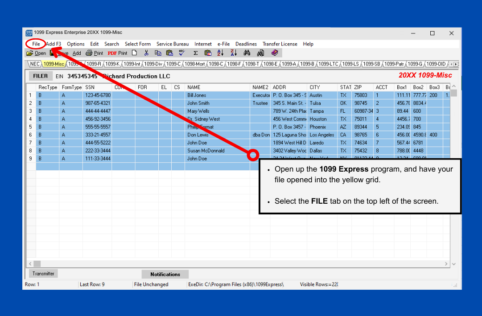Image resolution: width=482 pixels, height=316 pixels.
Task: Sort records ascending with the A-Z icon
Action: 219,53
